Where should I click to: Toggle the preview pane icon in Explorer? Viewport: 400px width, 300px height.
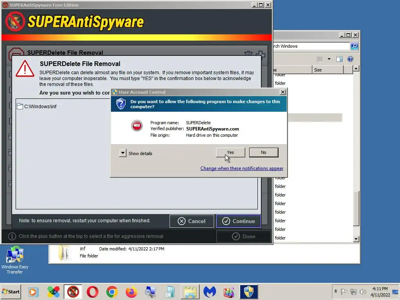coord(339,59)
